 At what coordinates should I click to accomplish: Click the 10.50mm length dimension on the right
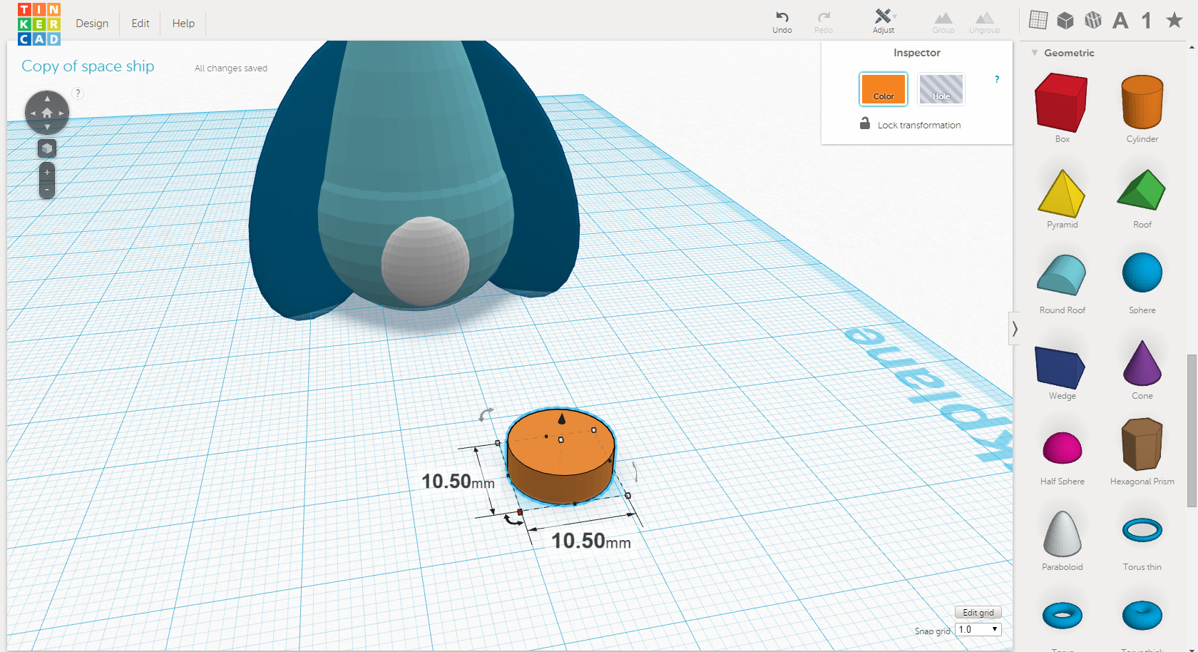coord(591,541)
